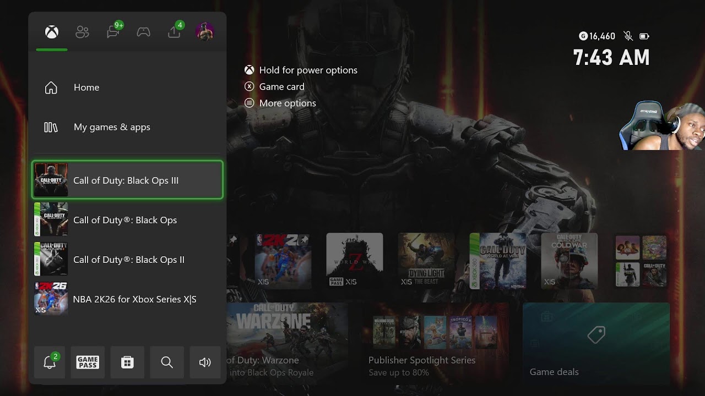The height and width of the screenshot is (396, 705).
Task: Open the Capture & share tab
Action: [x=174, y=32]
